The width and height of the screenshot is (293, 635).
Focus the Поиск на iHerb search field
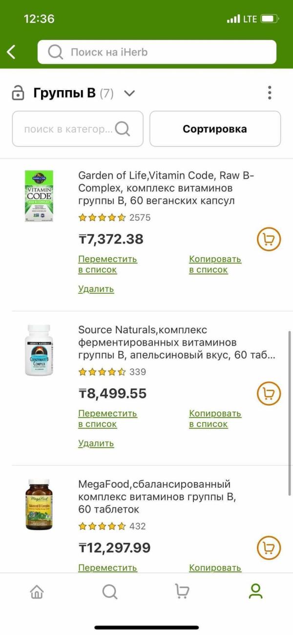(x=156, y=52)
